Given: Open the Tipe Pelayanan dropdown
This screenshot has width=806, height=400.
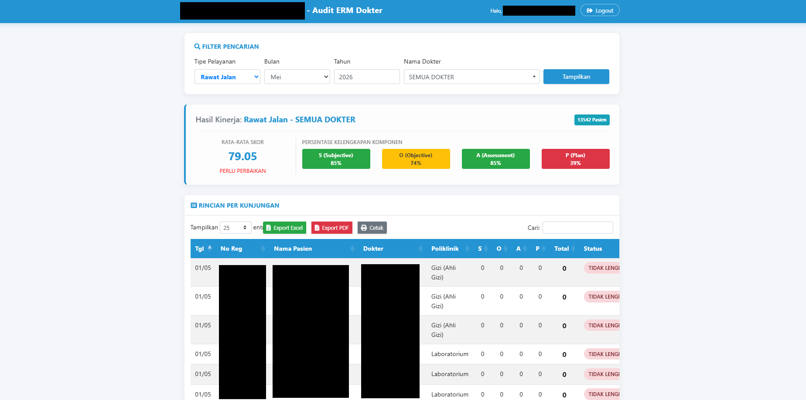Looking at the screenshot, I should click(x=227, y=77).
